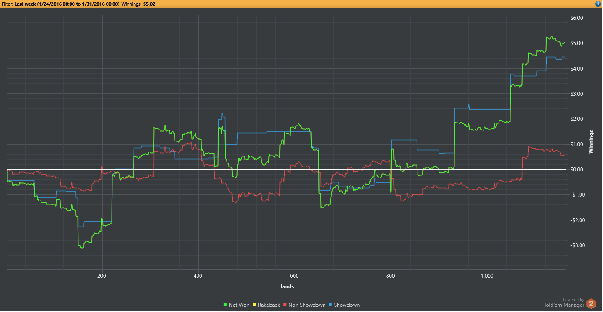The height and width of the screenshot is (312, 603).
Task: Click the 1,000 hands axis label
Action: click(x=487, y=276)
